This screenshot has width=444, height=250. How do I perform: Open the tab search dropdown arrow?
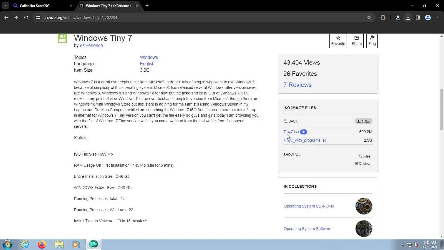click(6, 6)
